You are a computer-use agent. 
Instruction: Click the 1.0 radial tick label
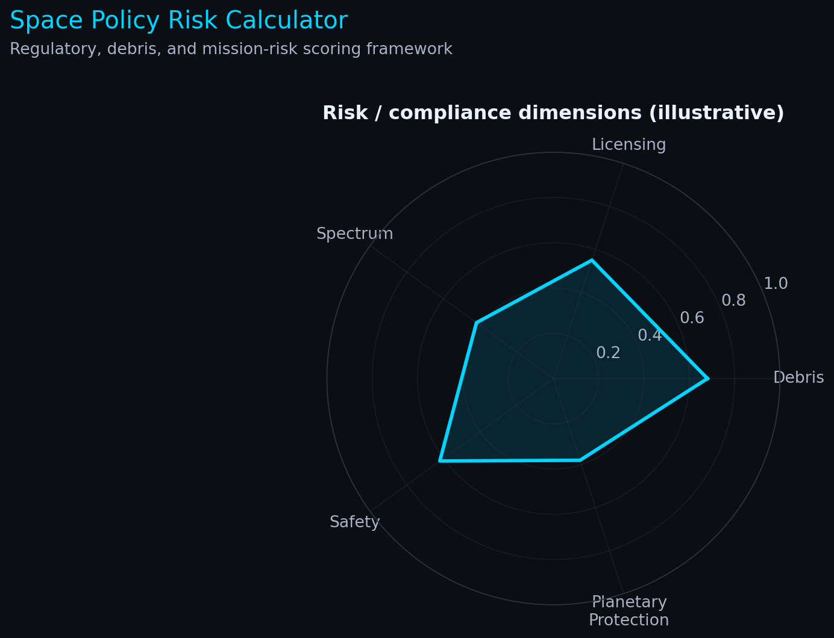pyautogui.click(x=776, y=283)
